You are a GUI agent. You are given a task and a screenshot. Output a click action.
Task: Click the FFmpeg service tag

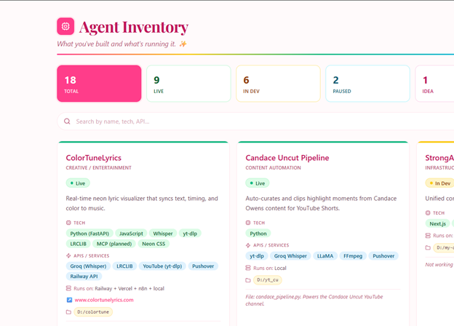(353, 256)
